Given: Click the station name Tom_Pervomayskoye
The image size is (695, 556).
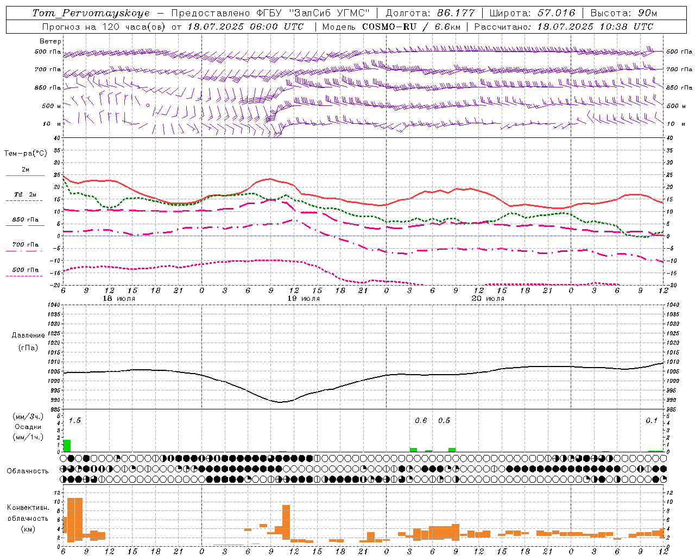Looking at the screenshot, I should coord(91,13).
